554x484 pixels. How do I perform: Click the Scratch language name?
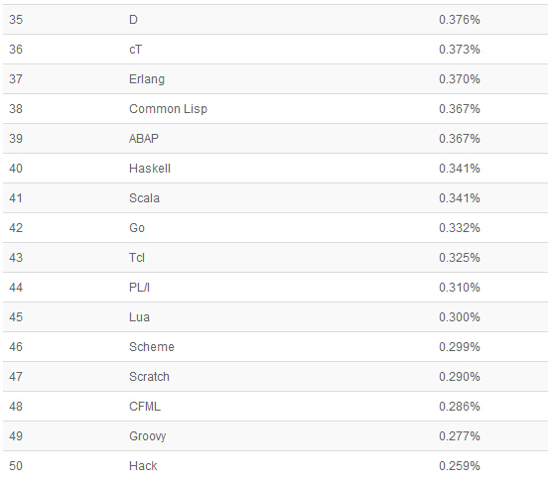click(x=150, y=377)
